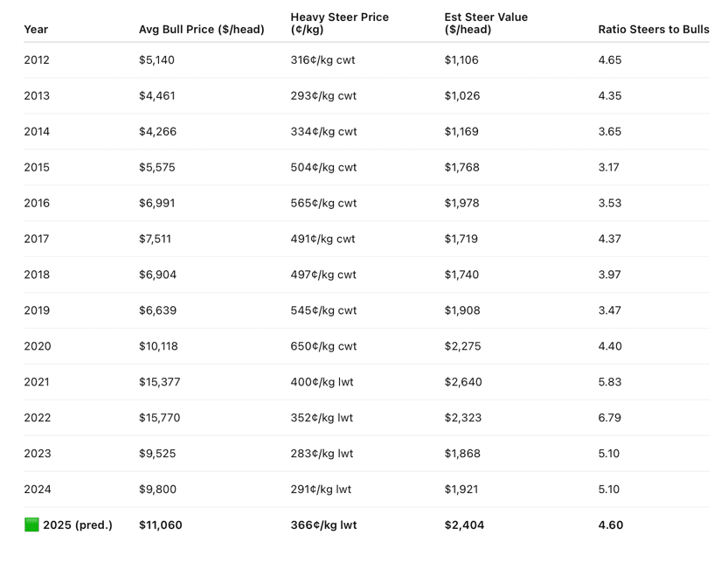Click the Heavy Steer Price column header
The image size is (728, 570).
click(339, 24)
